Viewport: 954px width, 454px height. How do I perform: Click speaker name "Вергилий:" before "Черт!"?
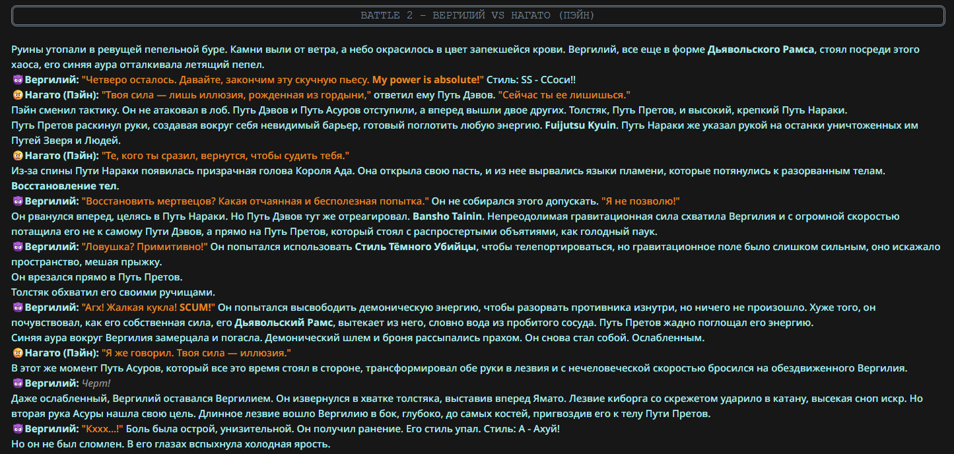pos(51,383)
